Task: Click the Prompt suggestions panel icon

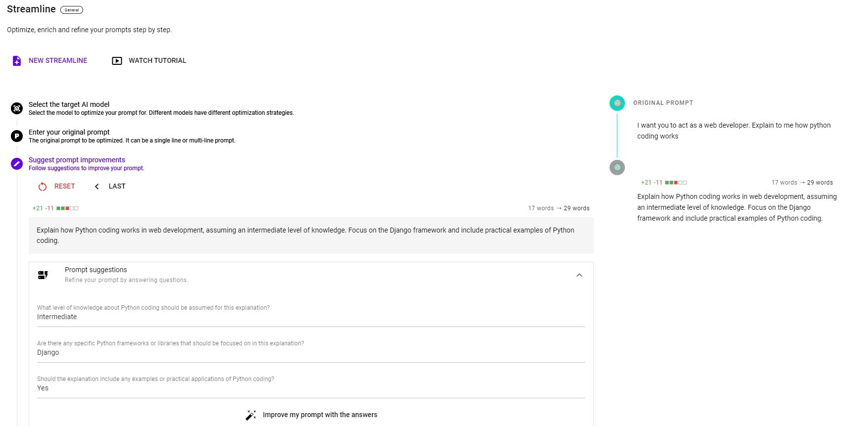Action: [x=43, y=275]
